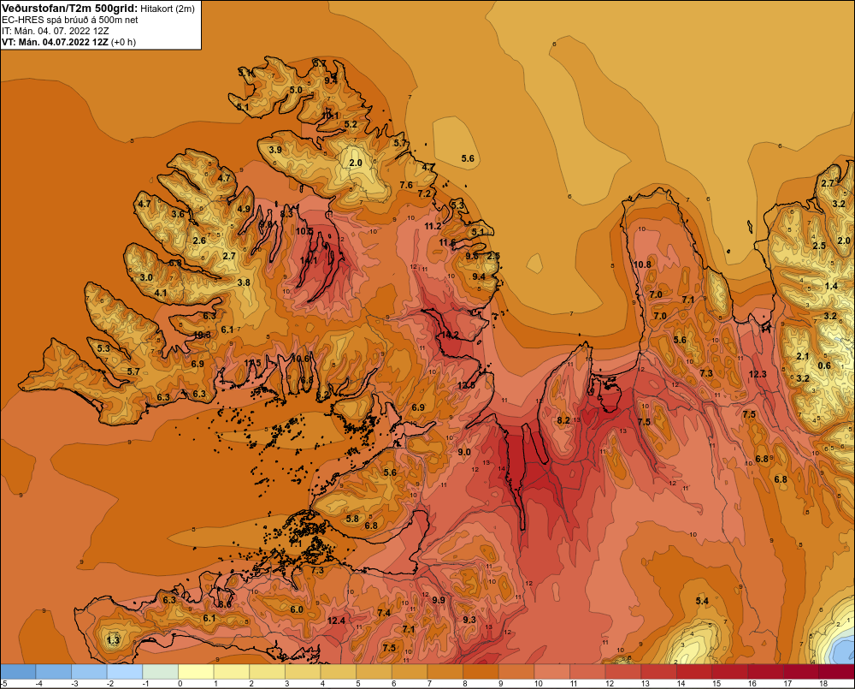855x689 pixels.
Task: Click the 7.2 temperature value
Action: (x=424, y=193)
